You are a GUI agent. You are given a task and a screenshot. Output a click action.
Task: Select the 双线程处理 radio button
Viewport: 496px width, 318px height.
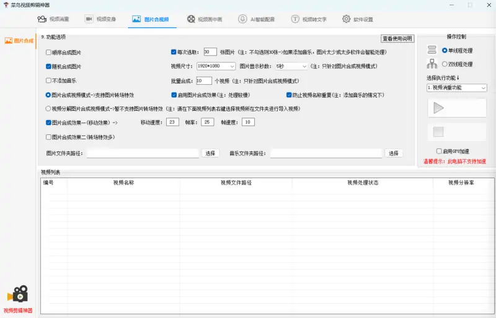coord(444,64)
